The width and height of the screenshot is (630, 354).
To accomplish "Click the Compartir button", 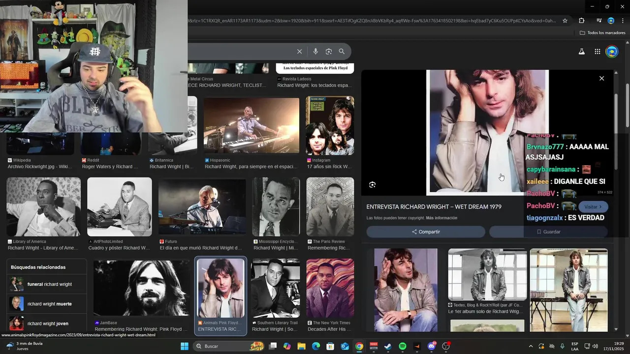I will (426, 232).
